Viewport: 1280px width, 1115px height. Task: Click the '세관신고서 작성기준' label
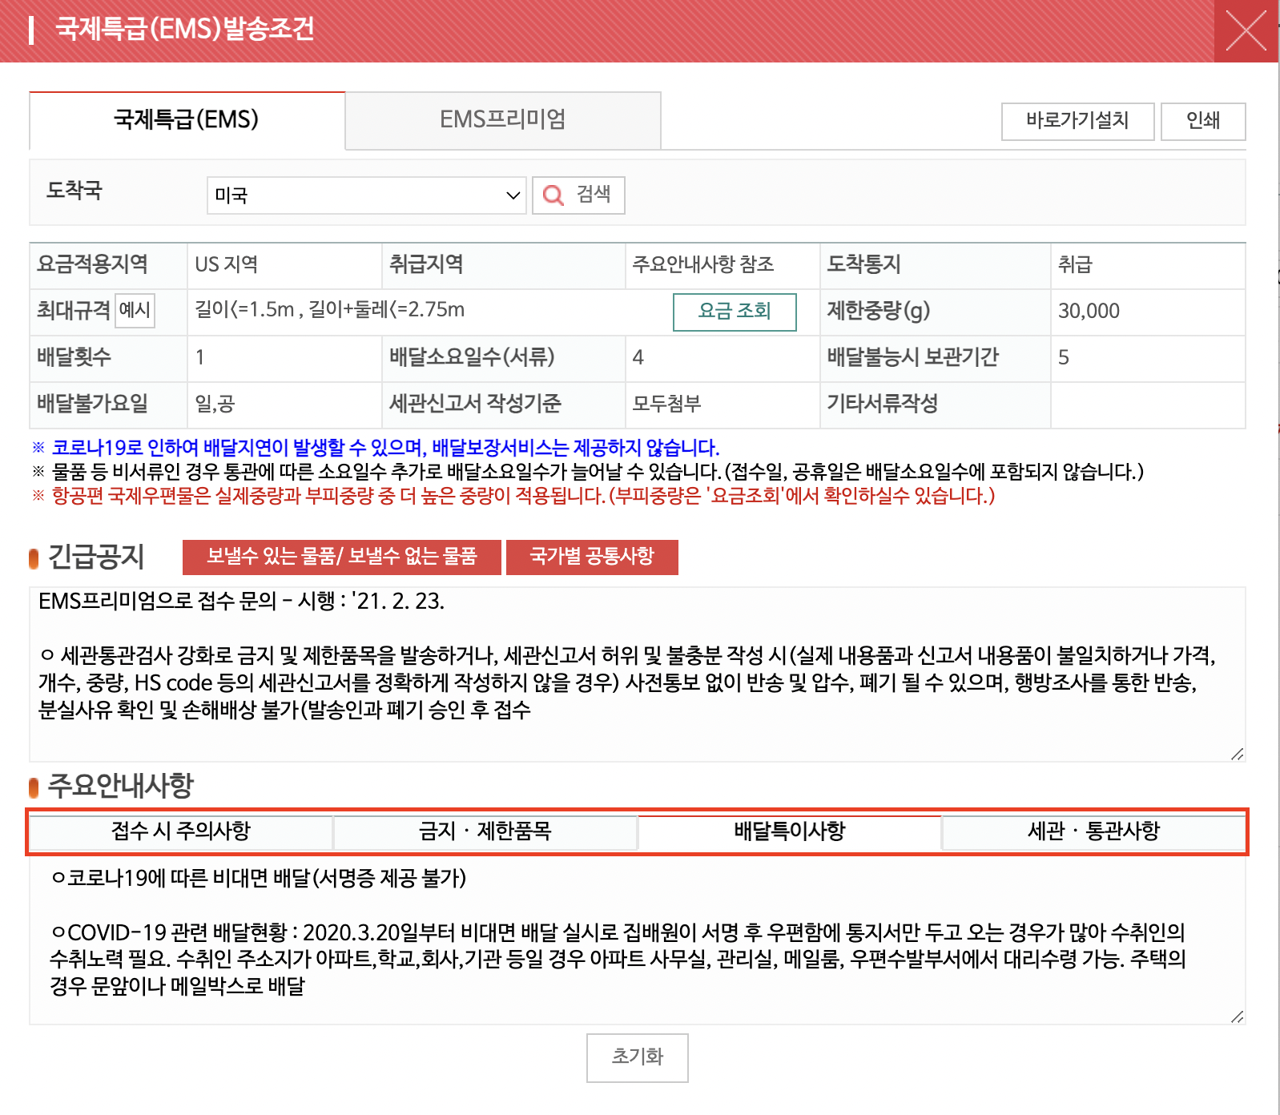475,404
